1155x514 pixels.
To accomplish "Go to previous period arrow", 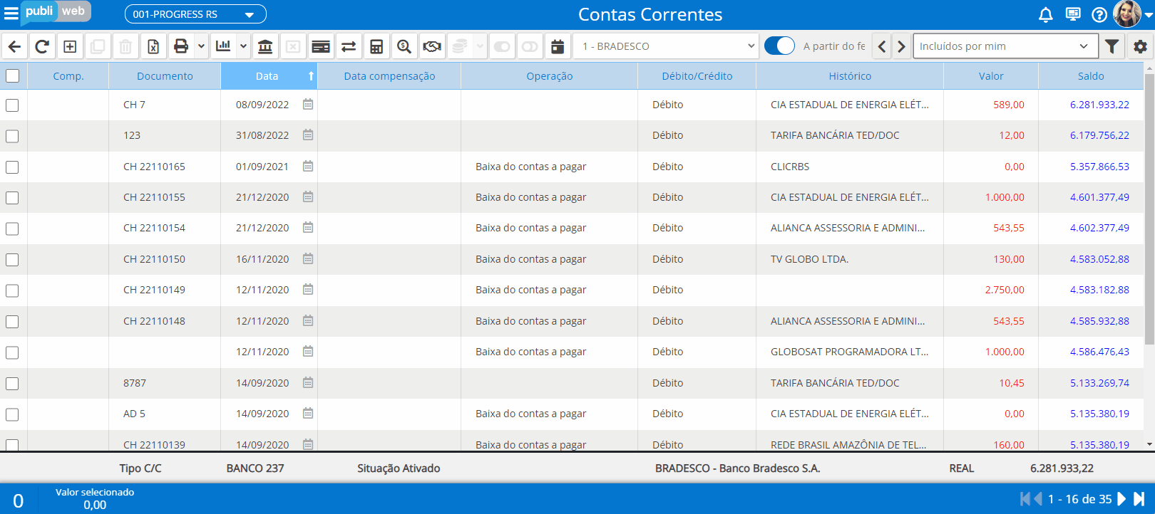I will tap(882, 46).
